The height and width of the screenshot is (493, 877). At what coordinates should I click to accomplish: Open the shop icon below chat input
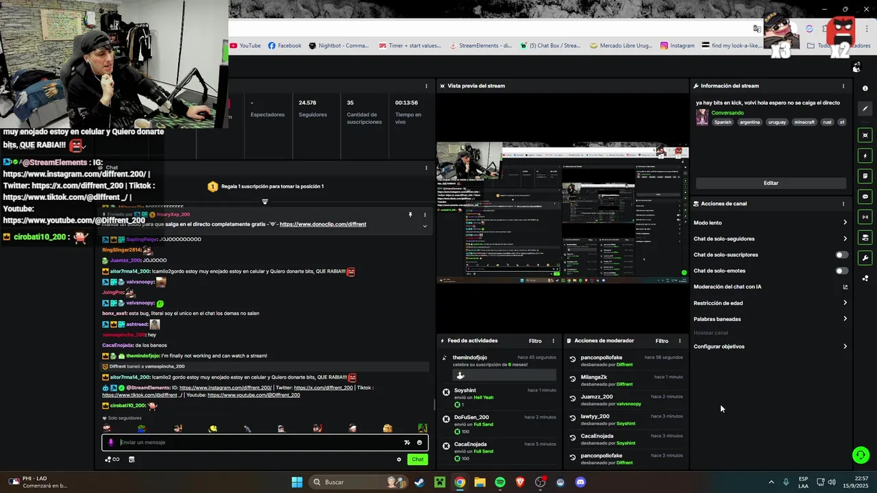(x=132, y=459)
